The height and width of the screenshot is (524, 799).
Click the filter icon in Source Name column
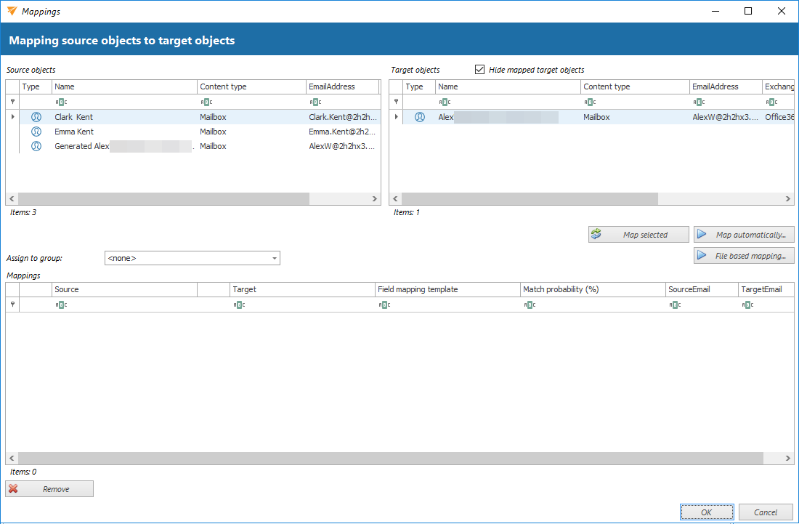[x=61, y=102]
